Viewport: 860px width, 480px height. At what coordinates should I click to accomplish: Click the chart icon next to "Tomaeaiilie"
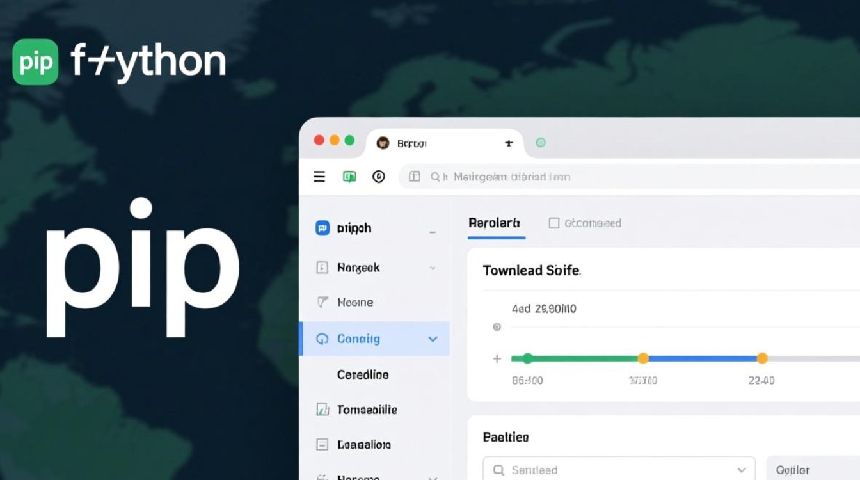click(322, 410)
